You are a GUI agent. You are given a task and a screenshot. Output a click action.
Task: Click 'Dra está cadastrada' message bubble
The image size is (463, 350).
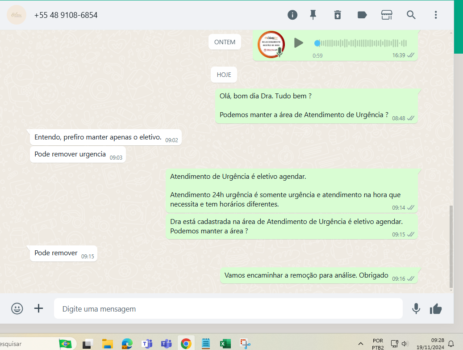click(x=292, y=227)
